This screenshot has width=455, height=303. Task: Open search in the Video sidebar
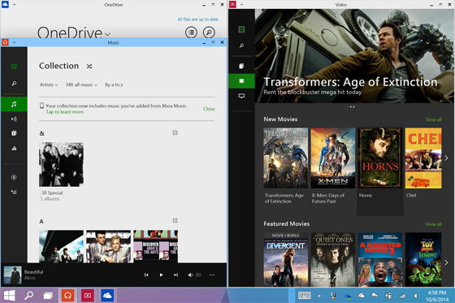pos(241,45)
